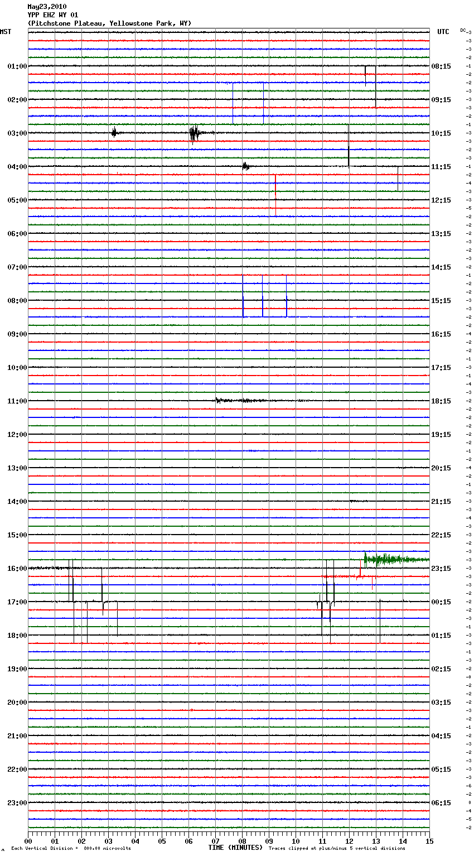Select the 05:00 MST time label
The height and width of the screenshot is (856, 474).
click(17, 200)
